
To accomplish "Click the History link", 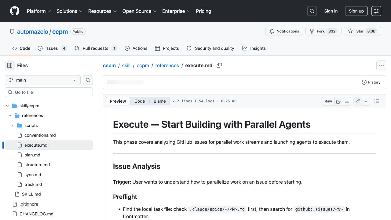I will point(371,82).
